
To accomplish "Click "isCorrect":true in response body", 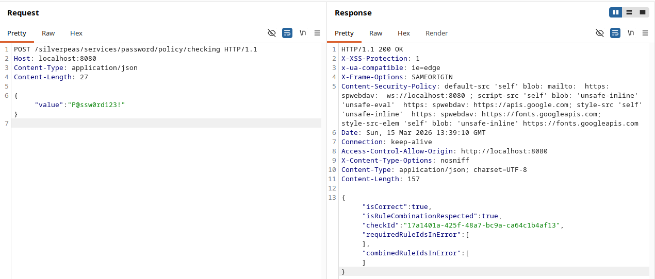I will tap(397, 207).
